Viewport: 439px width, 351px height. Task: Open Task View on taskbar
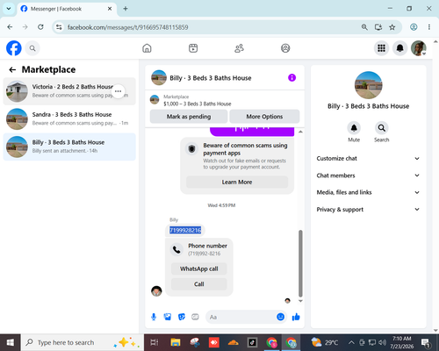[x=155, y=342]
